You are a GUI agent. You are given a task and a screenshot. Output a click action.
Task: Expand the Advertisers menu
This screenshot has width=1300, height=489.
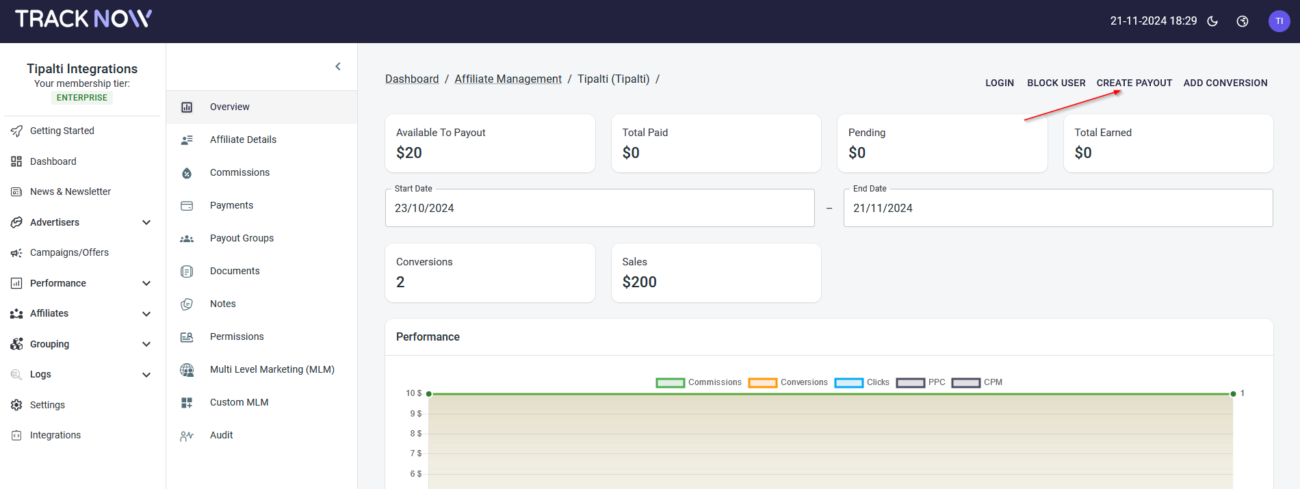(x=146, y=222)
